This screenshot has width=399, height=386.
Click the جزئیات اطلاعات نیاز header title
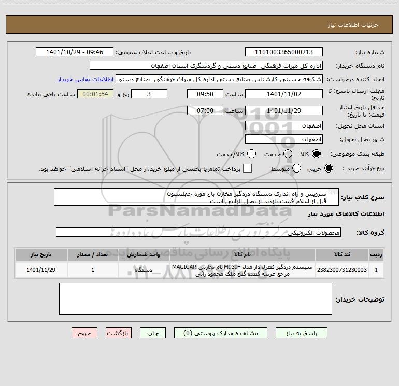[353, 25]
